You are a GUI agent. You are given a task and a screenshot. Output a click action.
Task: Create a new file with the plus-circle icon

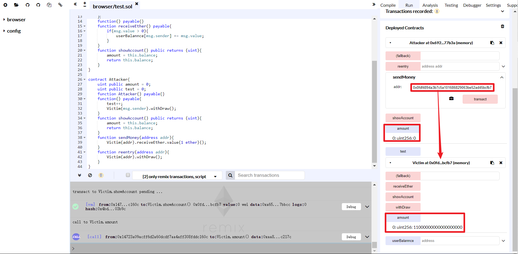pos(5,5)
